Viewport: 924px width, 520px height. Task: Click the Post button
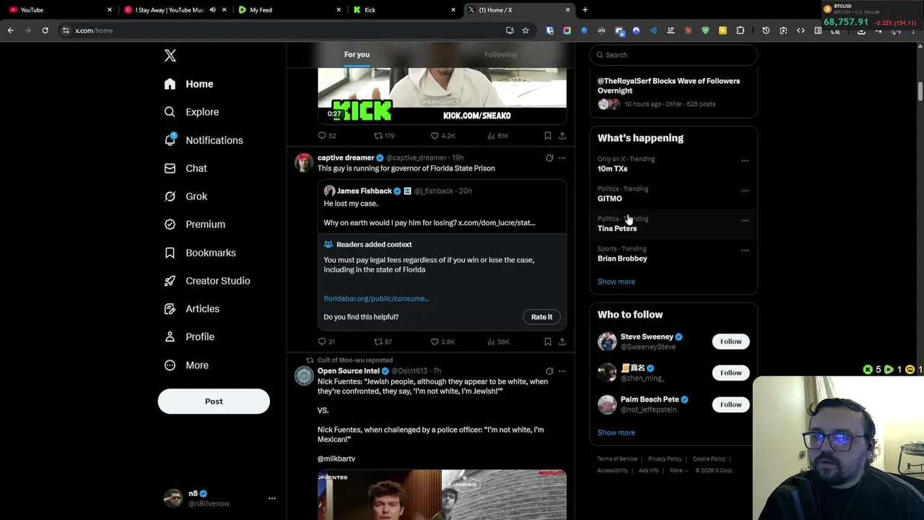pos(214,402)
